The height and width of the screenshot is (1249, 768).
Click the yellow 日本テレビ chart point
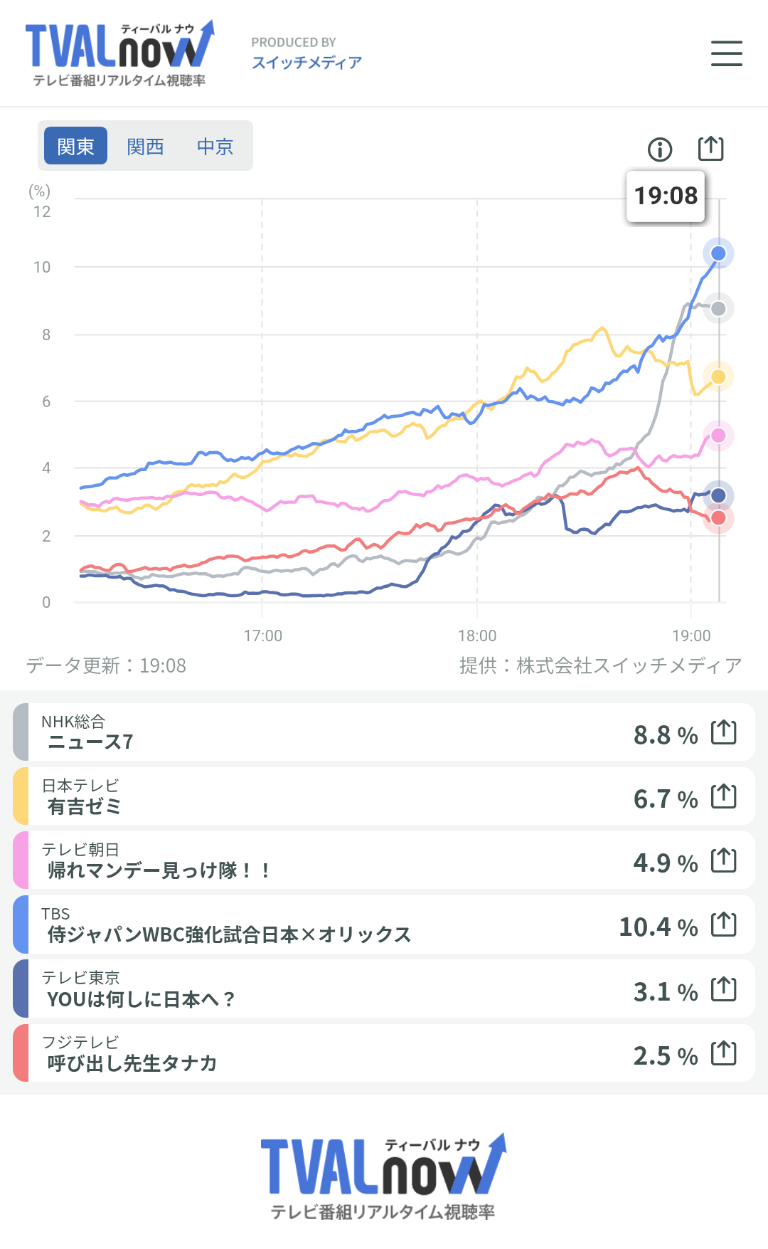pos(718,376)
